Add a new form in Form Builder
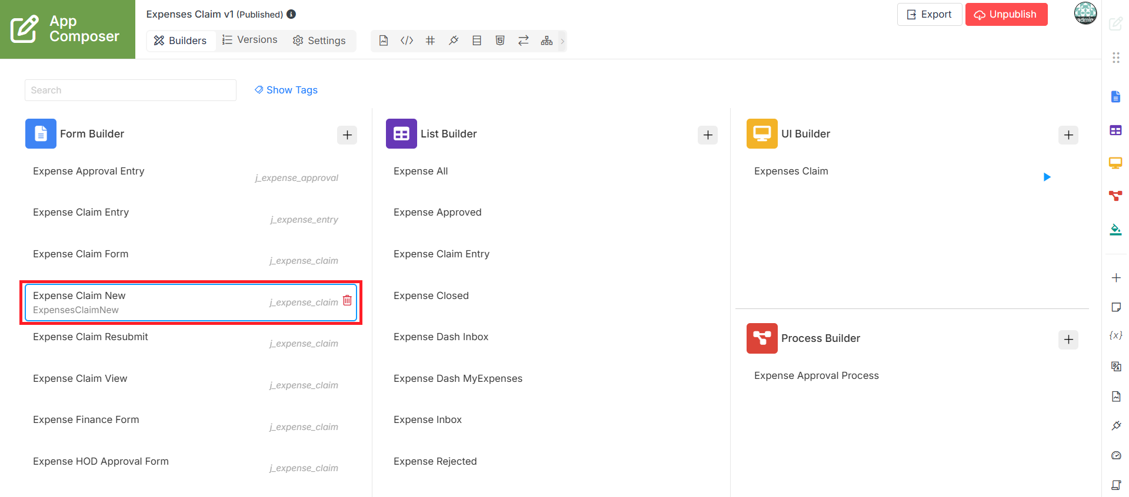Viewport: 1129px width, 497px height. click(x=347, y=135)
